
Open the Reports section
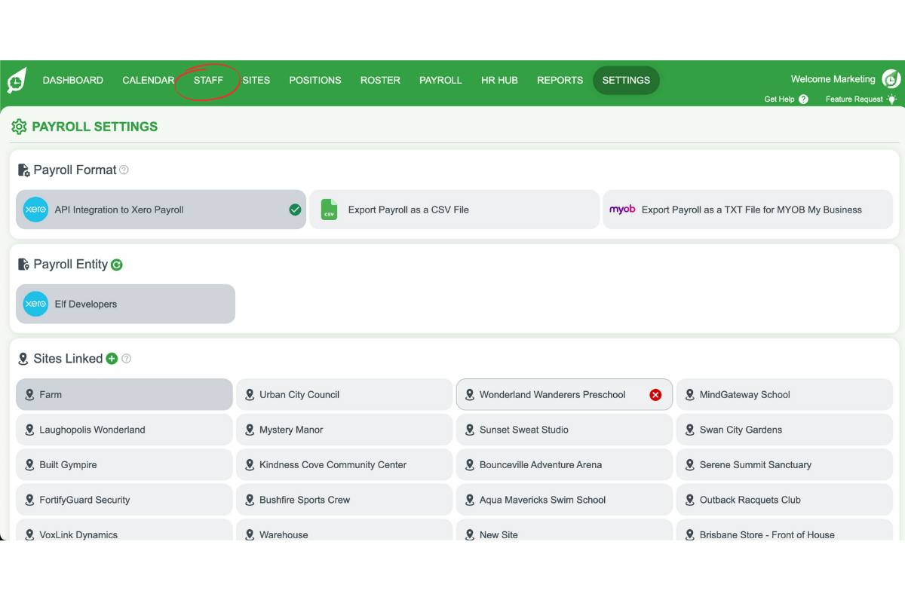pyautogui.click(x=560, y=80)
